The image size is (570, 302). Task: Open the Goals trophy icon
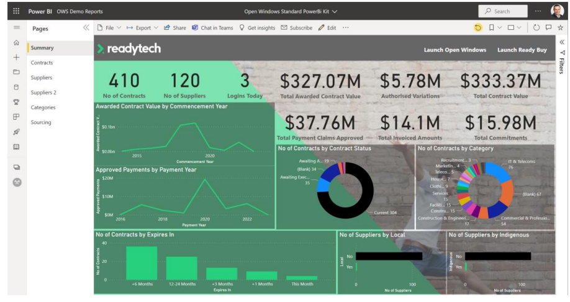16,102
